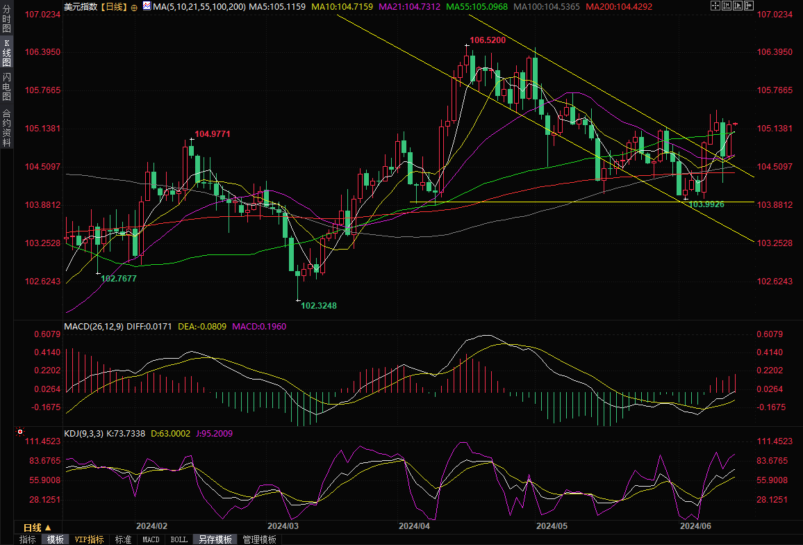Select the 指标 bottom tab
The width and height of the screenshot is (803, 545).
28,539
